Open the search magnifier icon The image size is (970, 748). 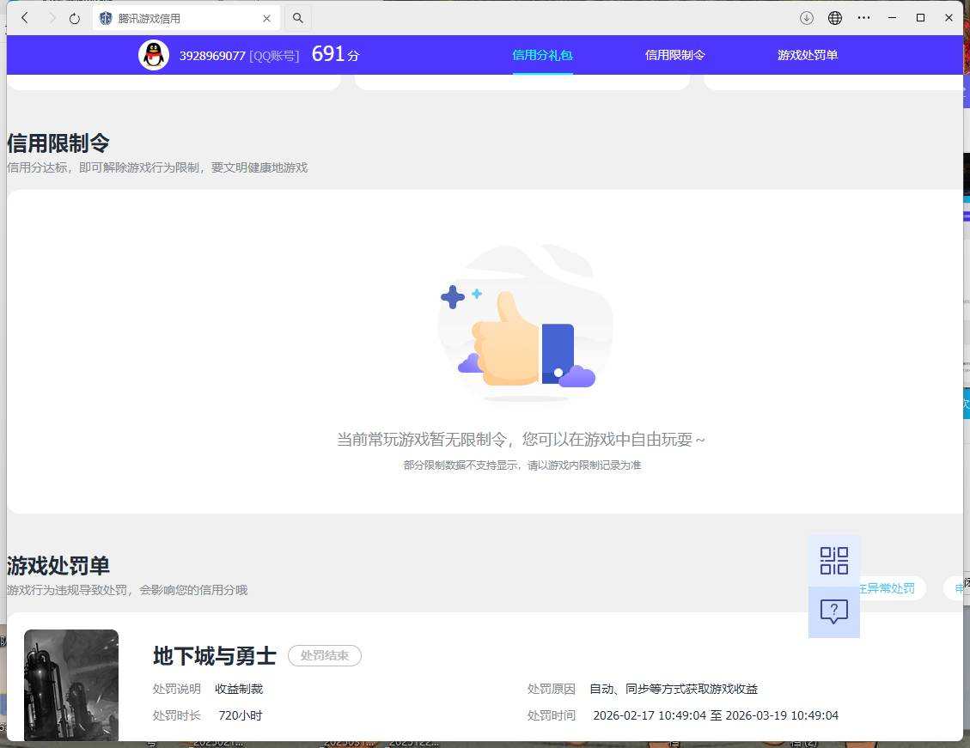297,18
